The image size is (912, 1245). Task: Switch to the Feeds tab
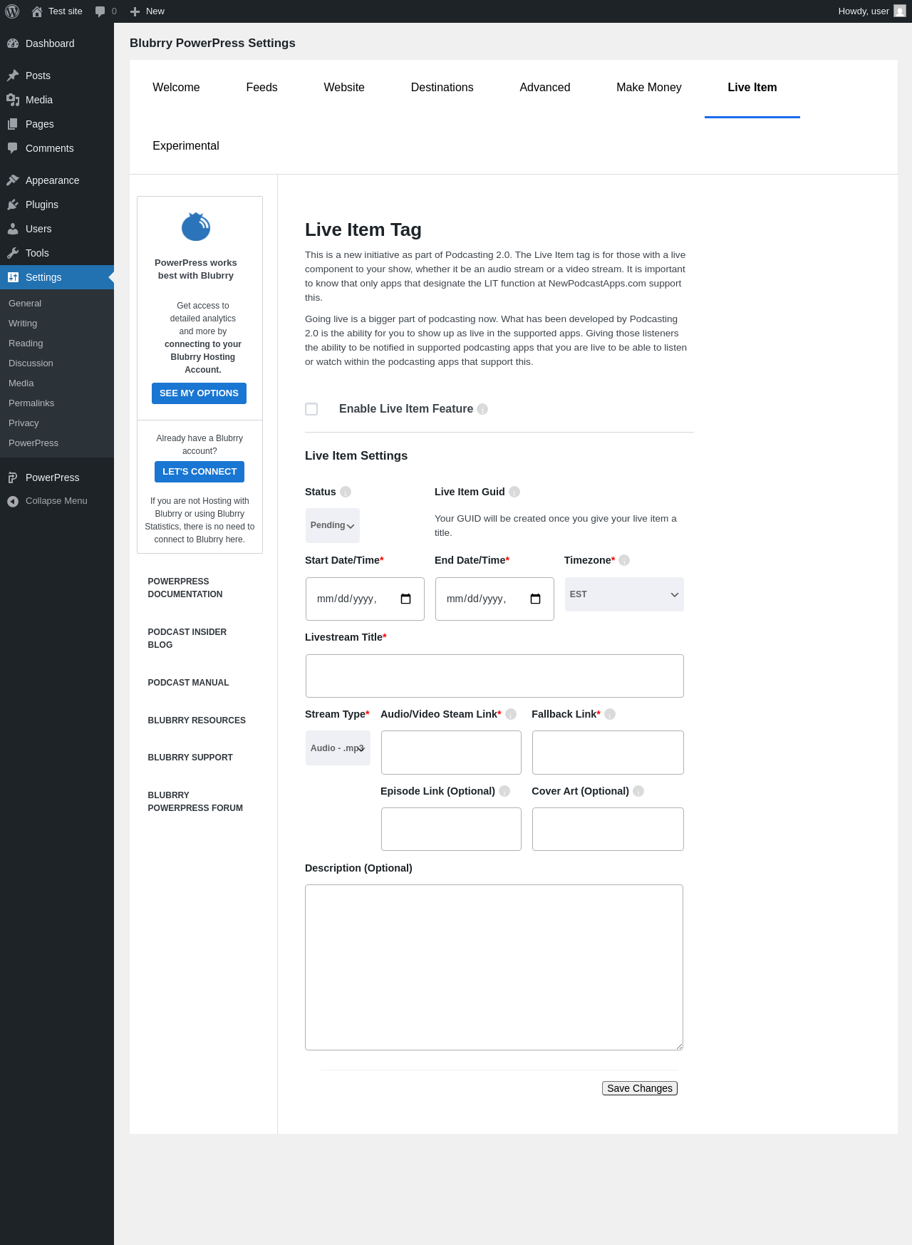point(261,88)
